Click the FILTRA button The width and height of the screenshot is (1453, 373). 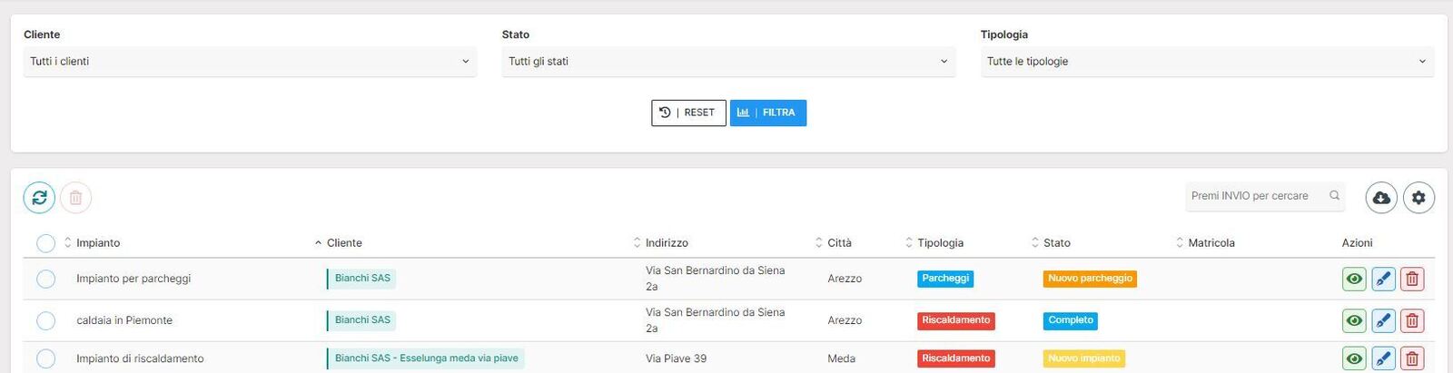pyautogui.click(x=768, y=113)
